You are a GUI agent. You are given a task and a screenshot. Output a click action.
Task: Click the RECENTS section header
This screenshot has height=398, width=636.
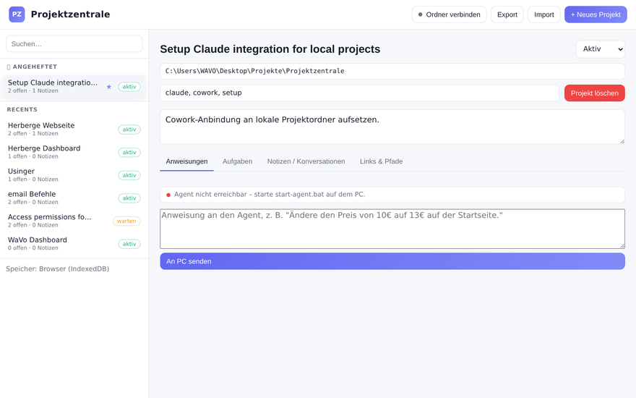22,110
